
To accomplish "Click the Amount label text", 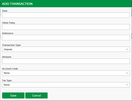I will [7, 57].
